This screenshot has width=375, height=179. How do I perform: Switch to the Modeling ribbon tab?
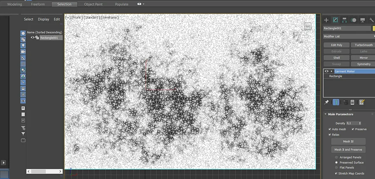pyautogui.click(x=15, y=4)
